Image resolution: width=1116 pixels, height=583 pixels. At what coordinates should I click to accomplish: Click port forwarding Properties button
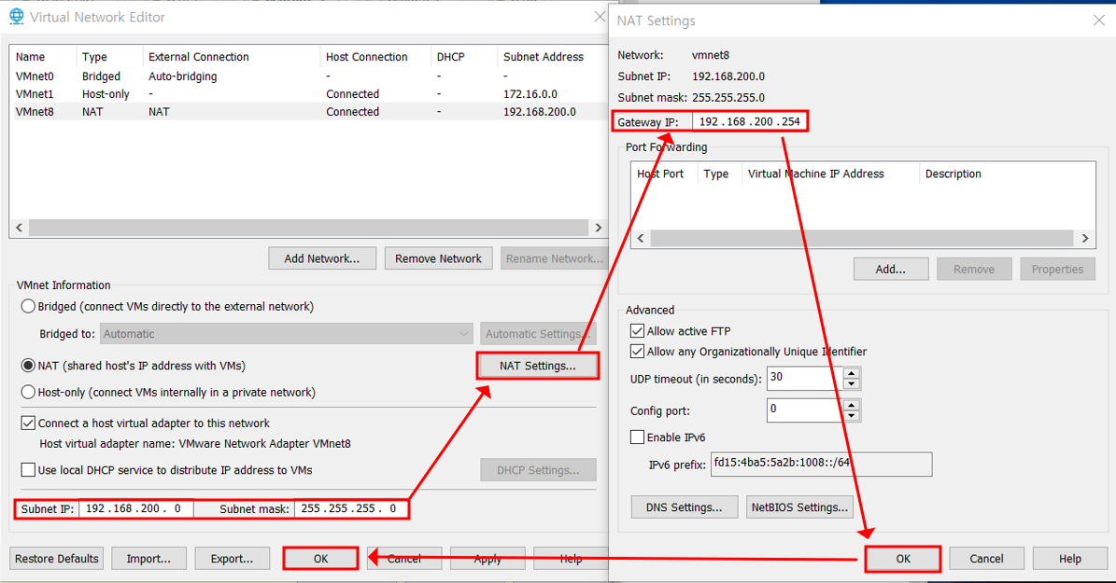1058,270
